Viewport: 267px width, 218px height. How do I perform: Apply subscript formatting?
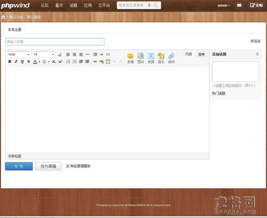pos(54,61)
